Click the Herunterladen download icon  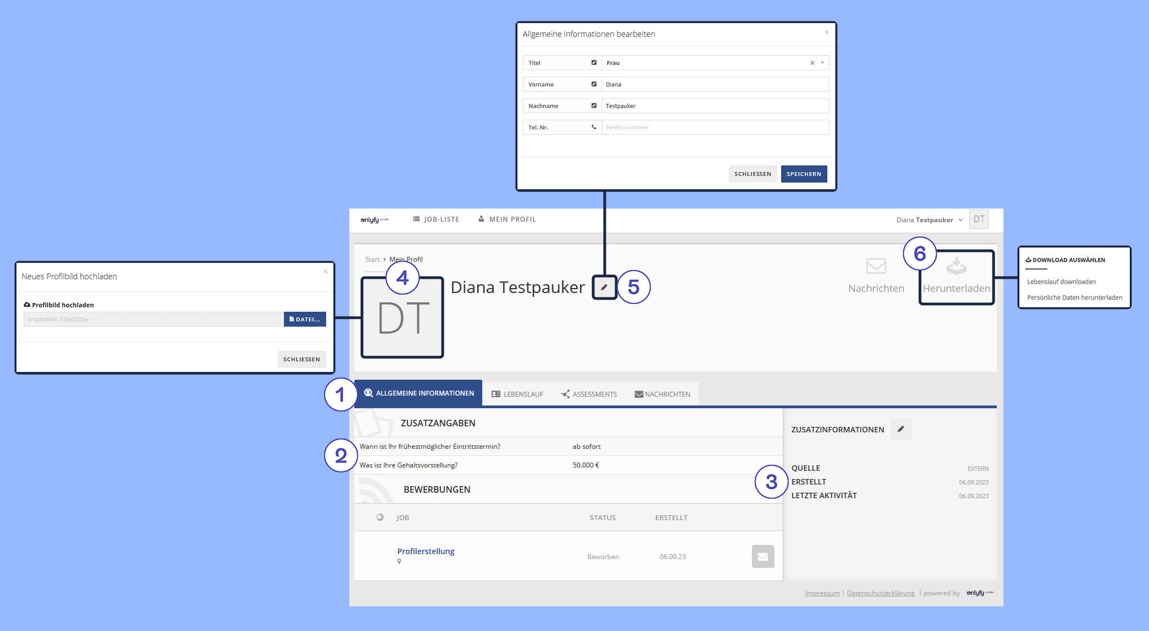(956, 267)
